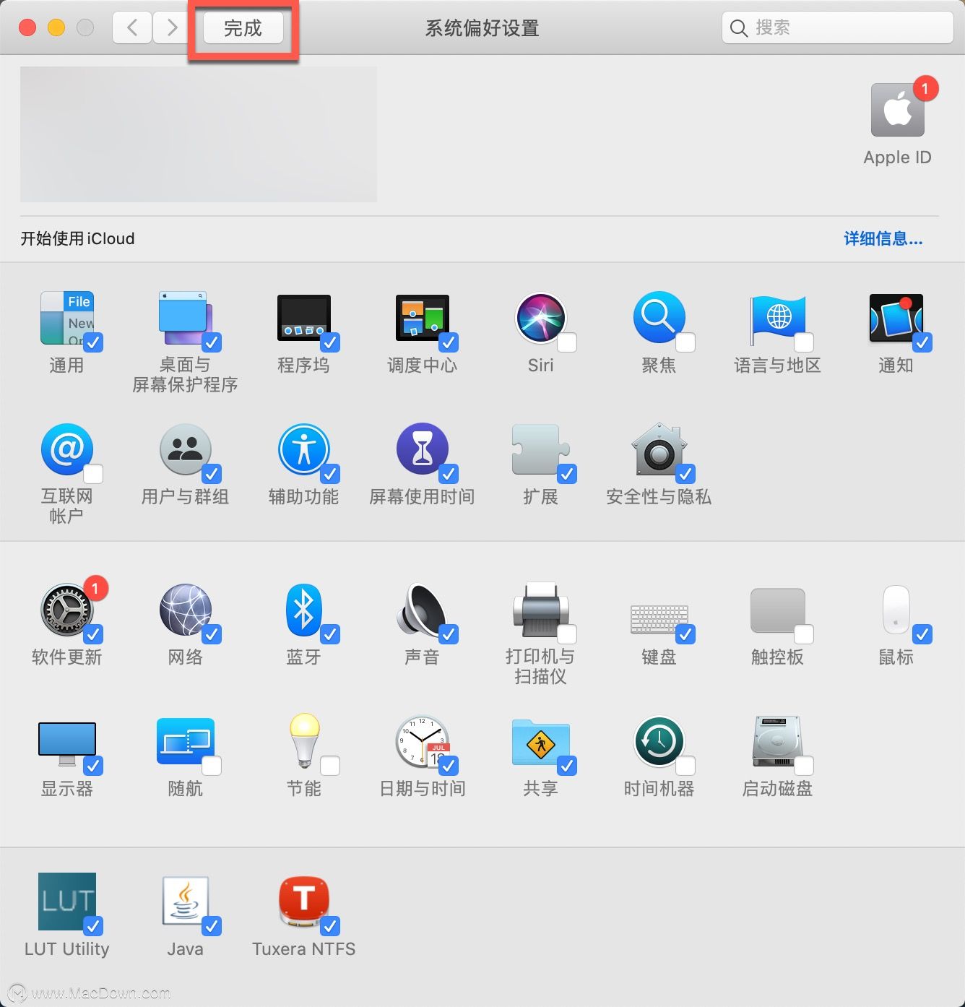Uncheck the 通用 checkbox

94,342
